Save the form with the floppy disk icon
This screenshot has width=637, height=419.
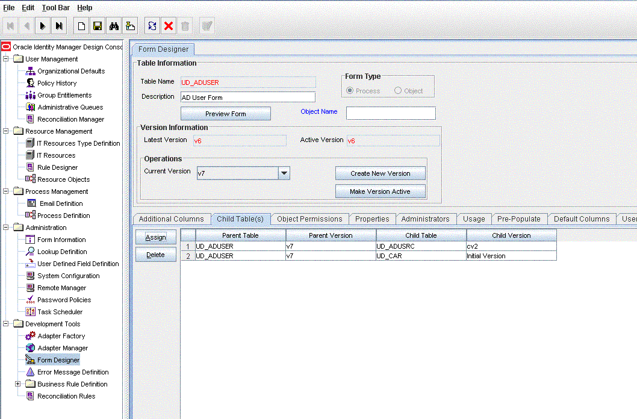(x=98, y=26)
